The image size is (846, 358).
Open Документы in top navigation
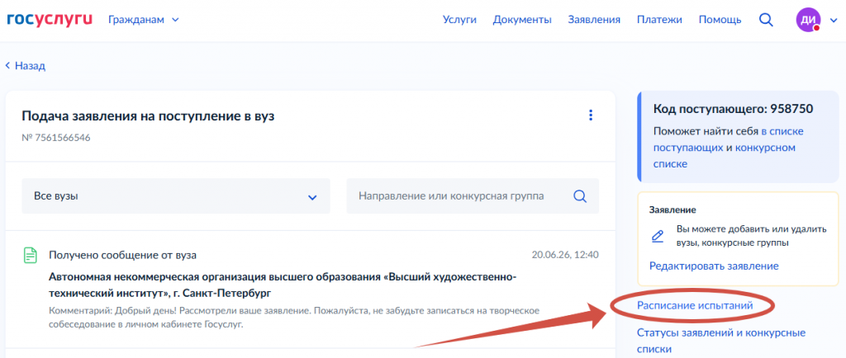click(522, 20)
